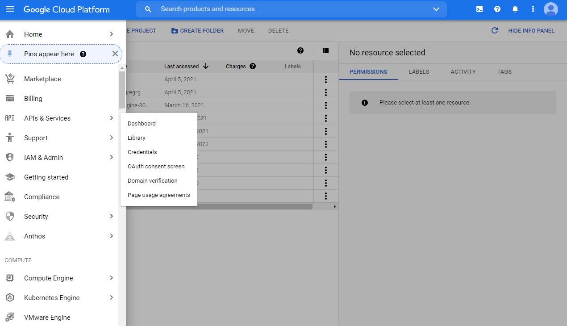Click the Hide Info Panel button
The image size is (567, 326).
[x=531, y=31]
